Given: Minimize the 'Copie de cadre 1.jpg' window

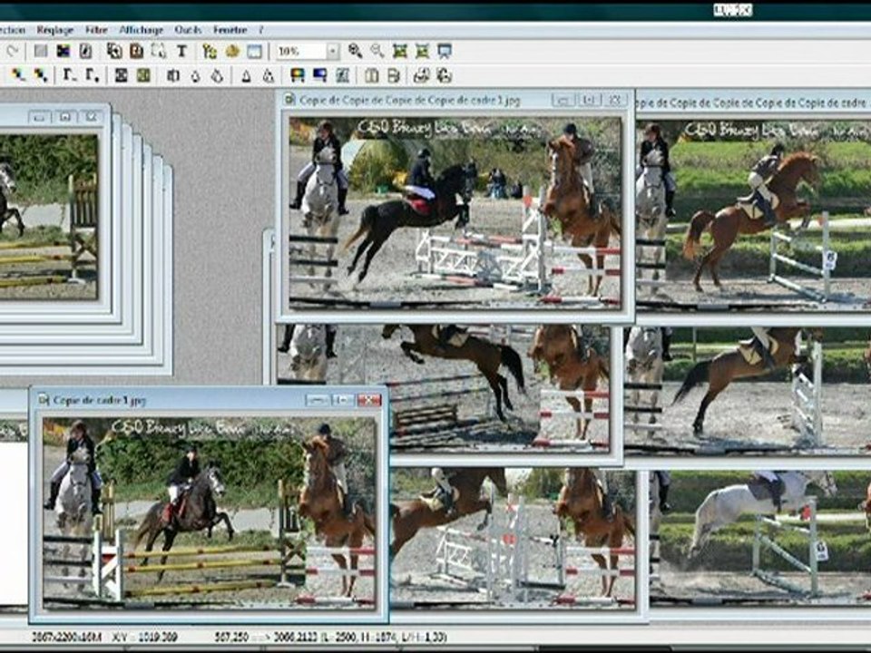Looking at the screenshot, I should pyautogui.click(x=318, y=400).
